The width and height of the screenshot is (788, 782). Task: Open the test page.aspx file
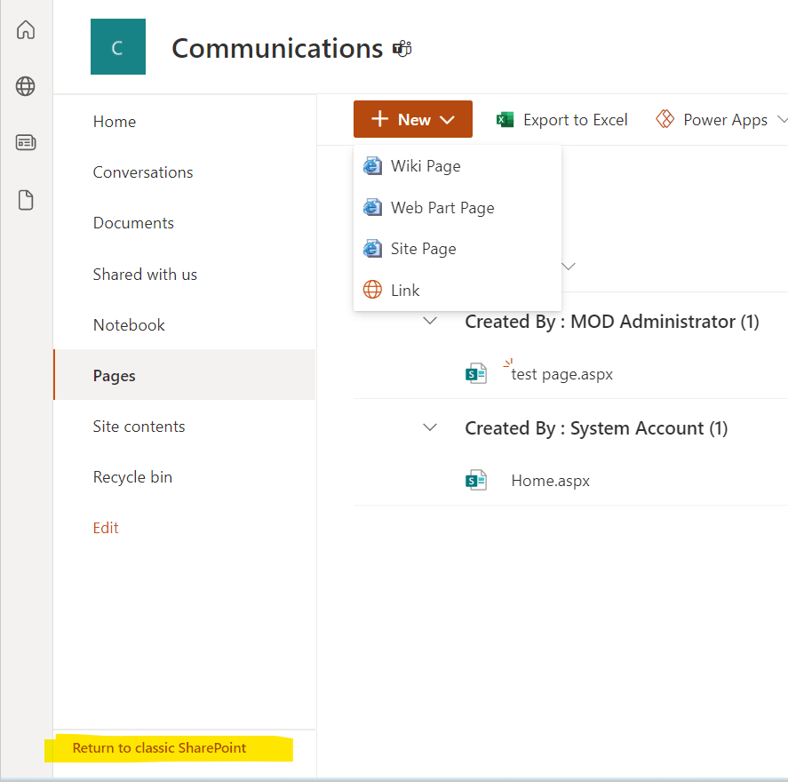tap(561, 374)
